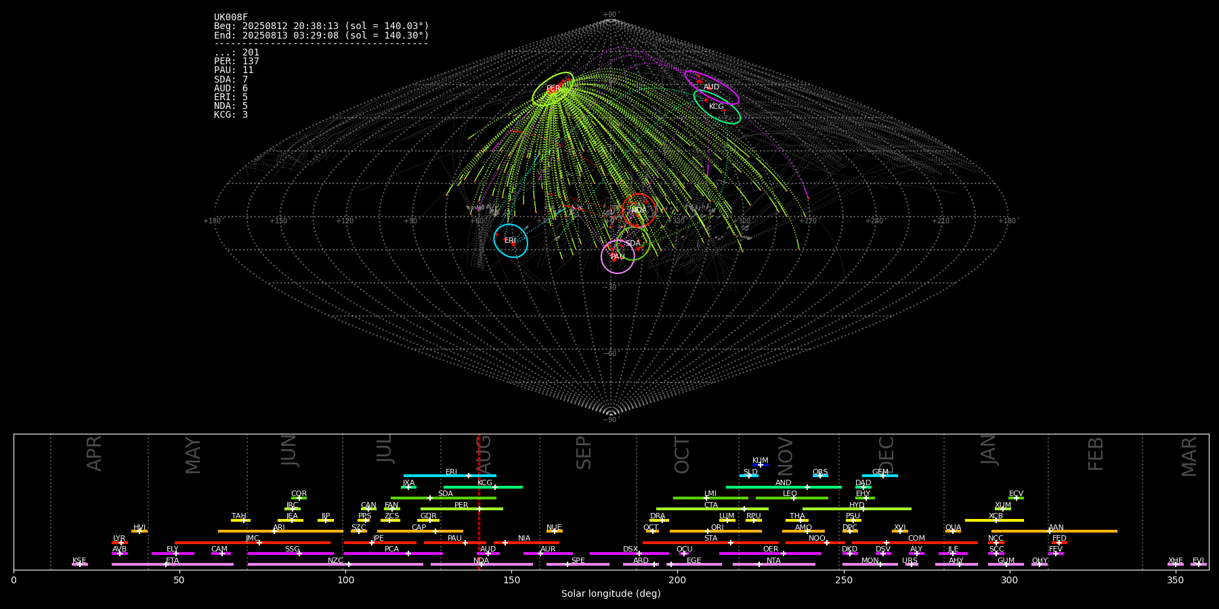Click the 350 tick on solar longitude axis
1219x609 pixels.
click(1175, 580)
